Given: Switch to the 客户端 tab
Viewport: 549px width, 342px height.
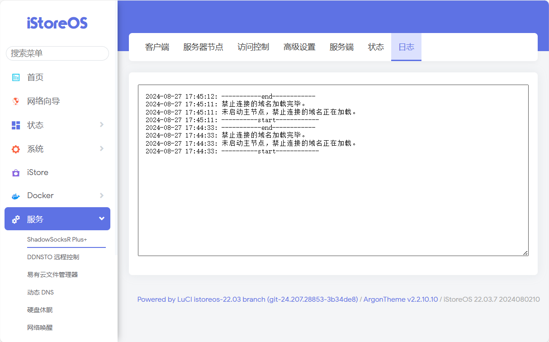Looking at the screenshot, I should point(157,47).
